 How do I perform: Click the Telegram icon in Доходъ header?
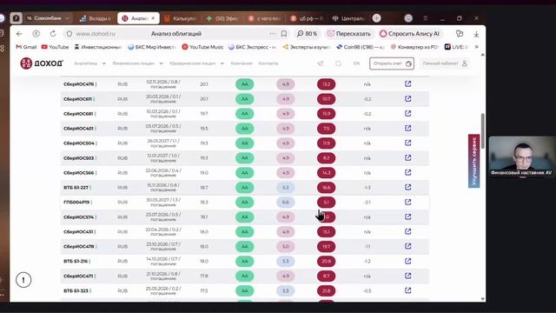point(321,63)
